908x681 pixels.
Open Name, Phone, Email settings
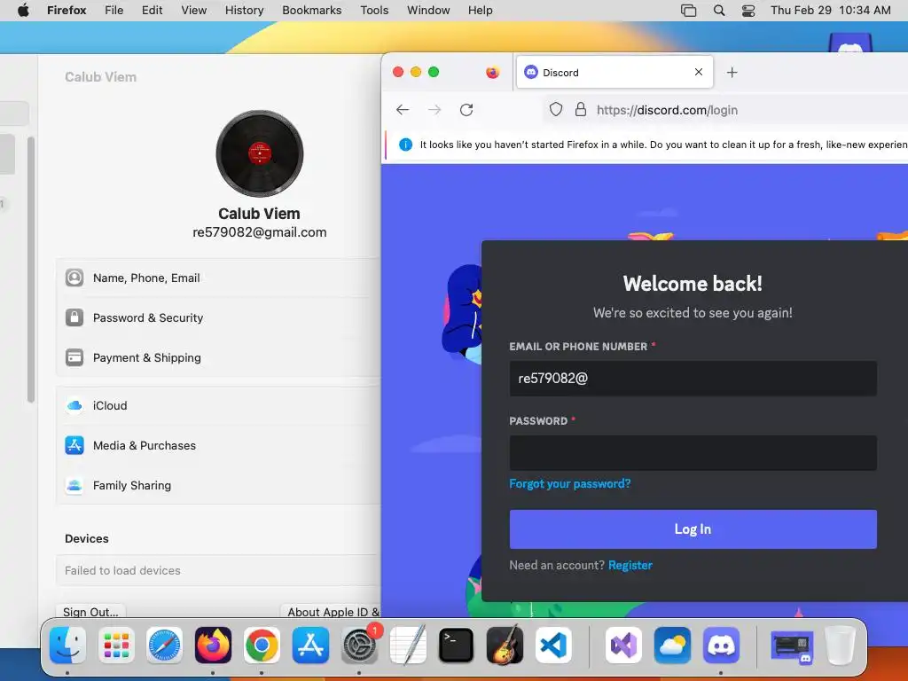tap(218, 278)
